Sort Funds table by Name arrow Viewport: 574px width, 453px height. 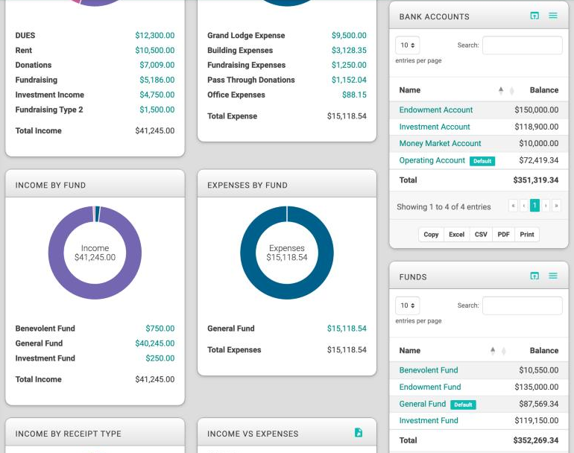493,350
